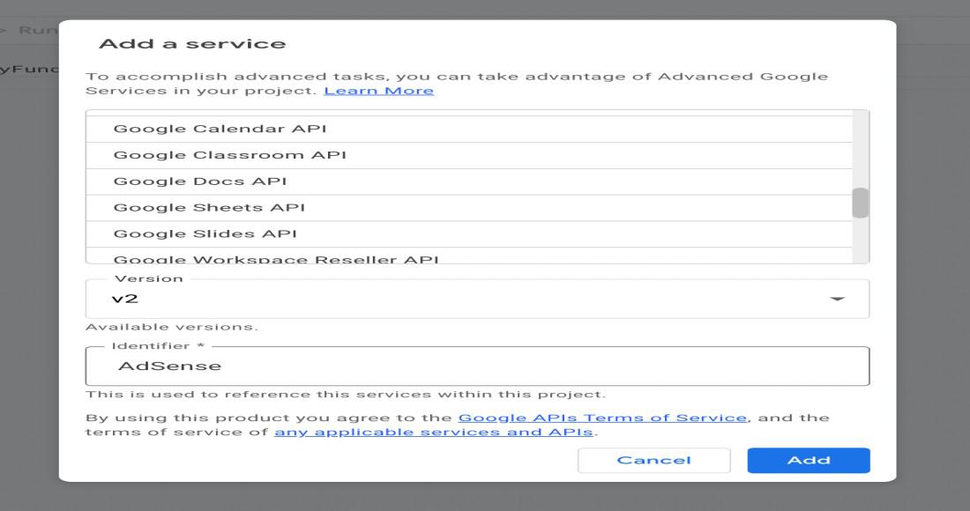Open the Learn More link
This screenshot has height=511, width=970.
pos(378,91)
